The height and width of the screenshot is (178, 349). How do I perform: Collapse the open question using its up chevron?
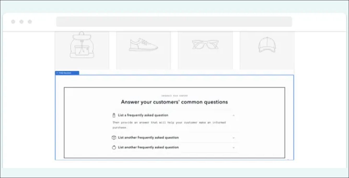click(x=234, y=115)
